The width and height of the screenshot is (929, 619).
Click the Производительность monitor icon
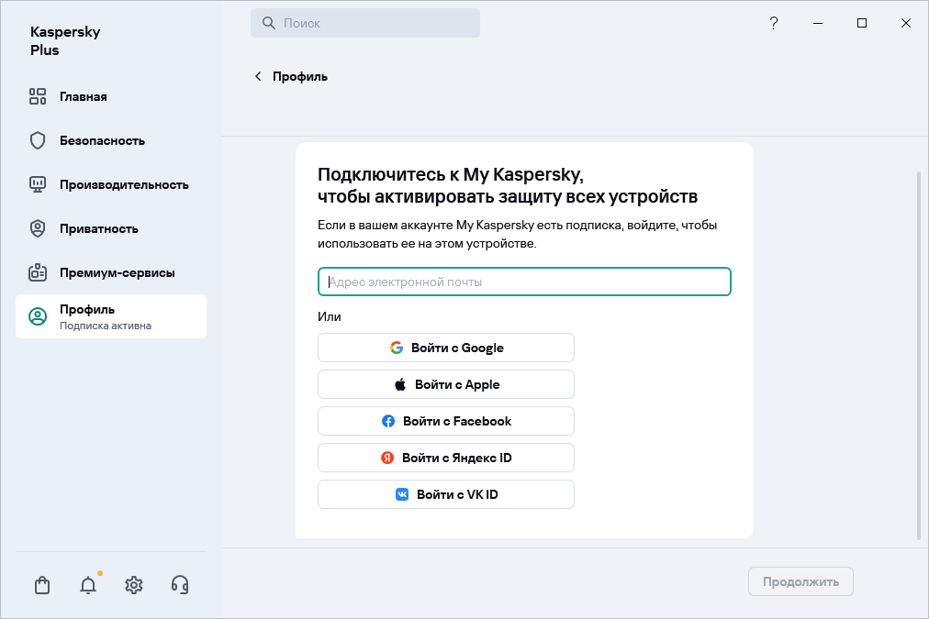pyautogui.click(x=38, y=184)
